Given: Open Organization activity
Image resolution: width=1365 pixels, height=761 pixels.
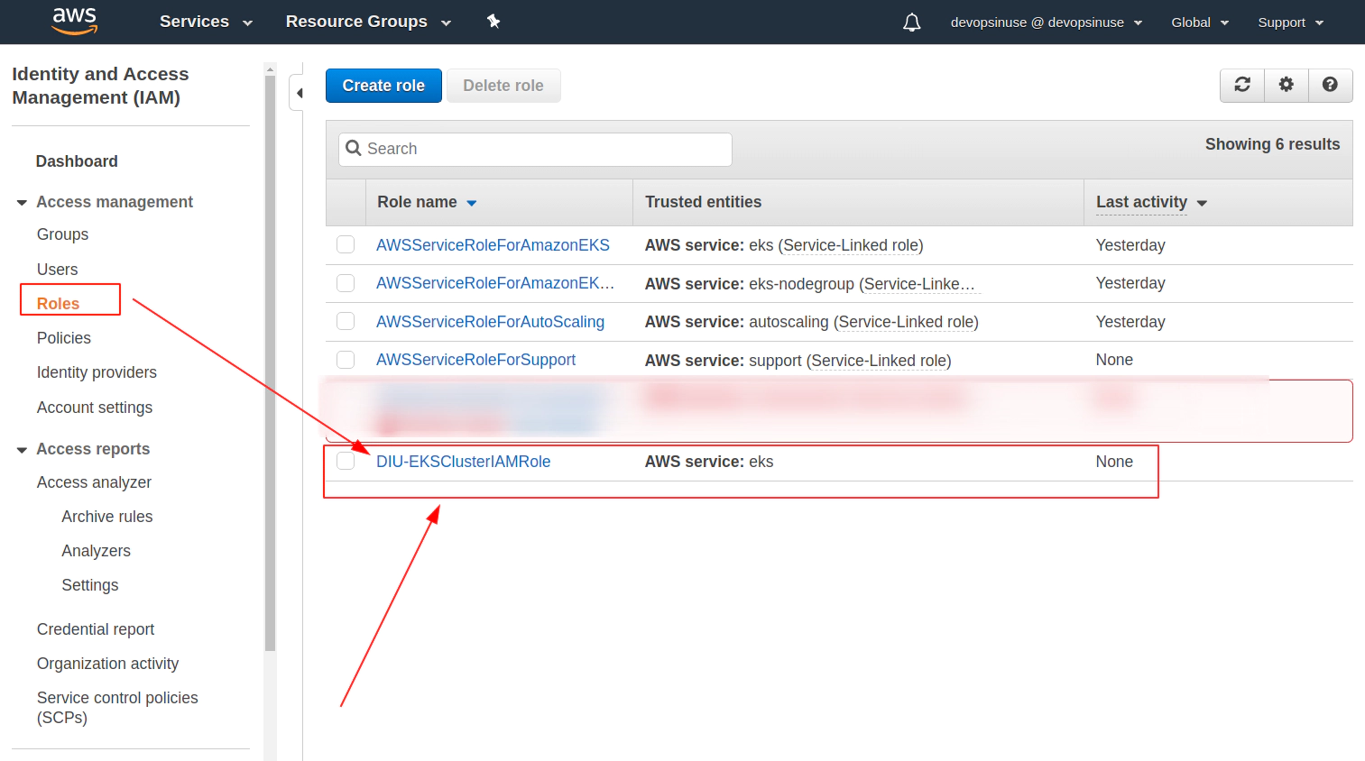Looking at the screenshot, I should (107, 664).
